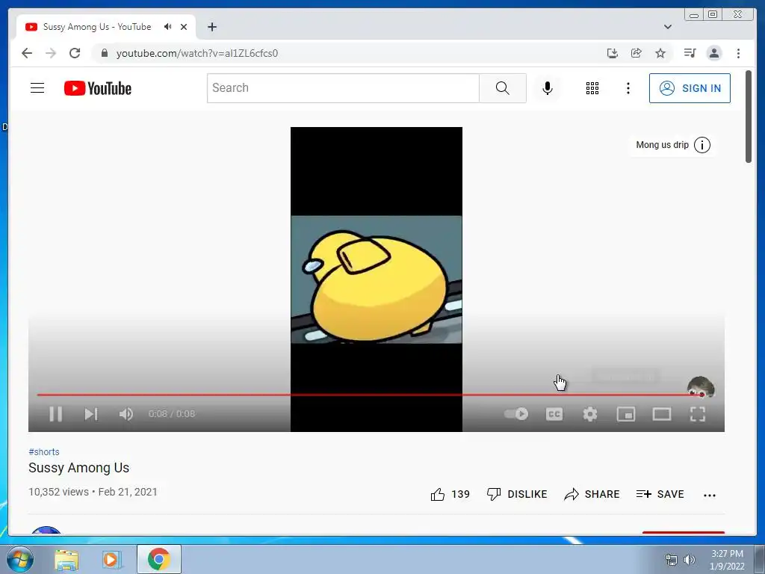Save the video to a playlist
The image size is (765, 574).
tap(660, 494)
